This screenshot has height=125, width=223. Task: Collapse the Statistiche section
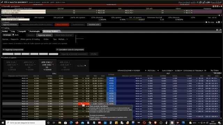(x=2, y=15)
